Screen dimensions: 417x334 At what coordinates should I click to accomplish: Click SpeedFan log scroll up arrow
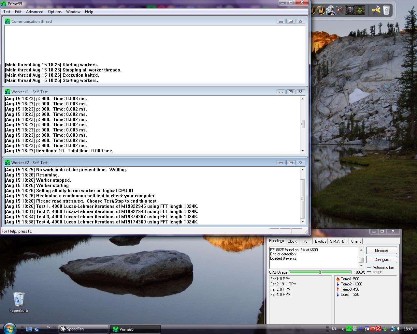pyautogui.click(x=361, y=250)
